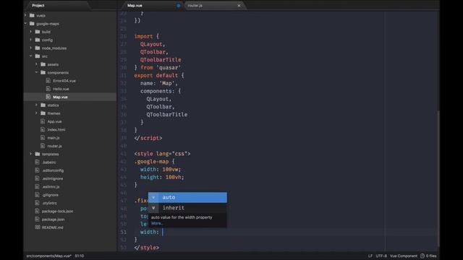Viewport: 463px width, 260px height.
Task: Collapse the src folder chevron
Action: 30,56
